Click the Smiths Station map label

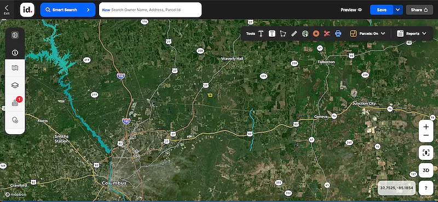61,139
